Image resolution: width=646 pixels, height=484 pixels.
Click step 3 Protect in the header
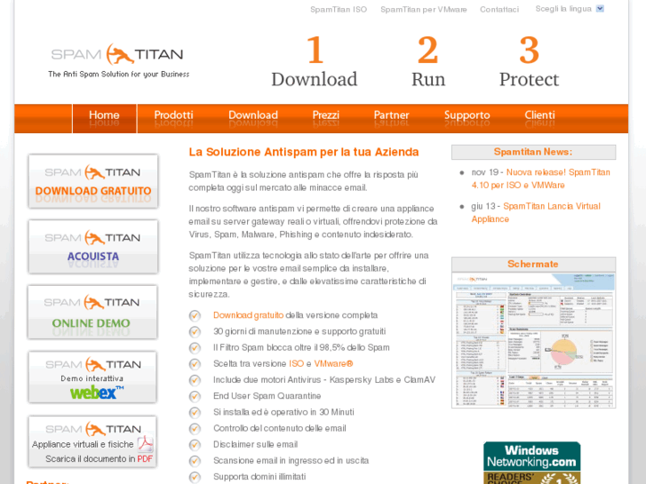529,62
